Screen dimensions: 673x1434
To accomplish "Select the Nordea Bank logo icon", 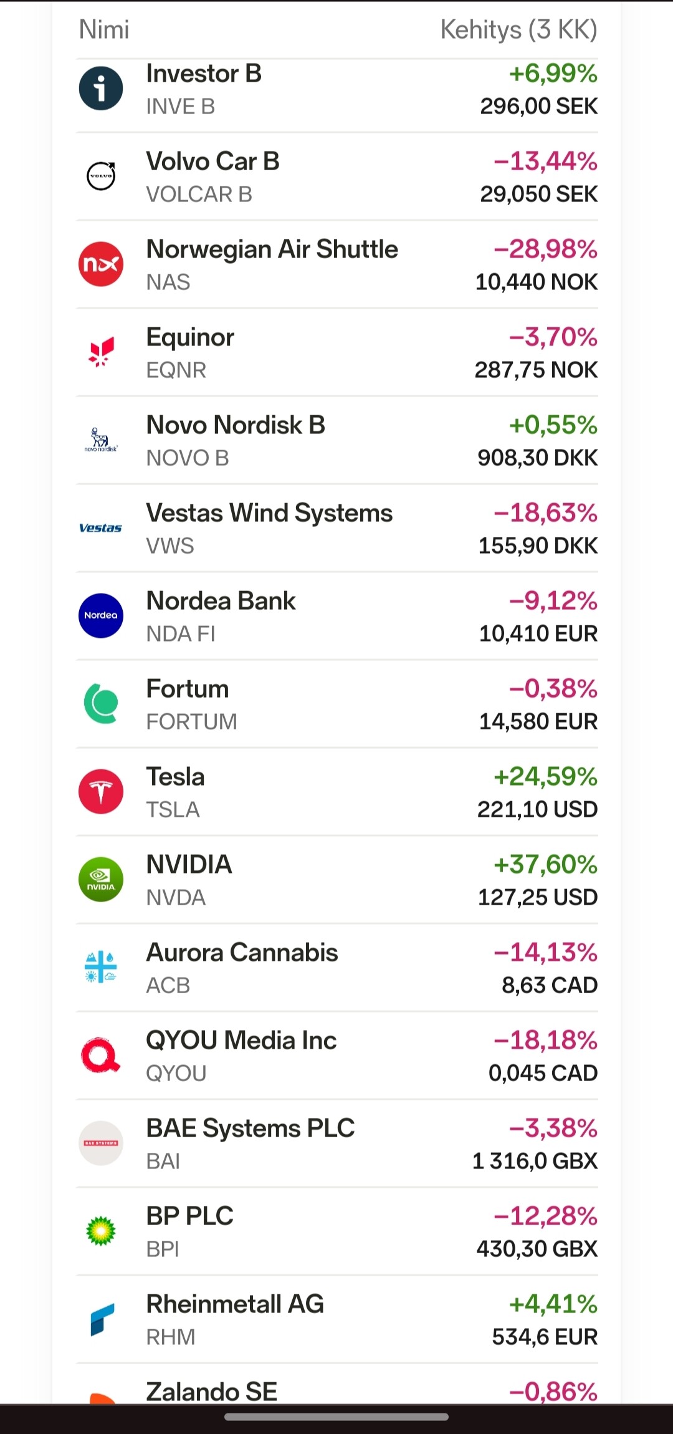I will (101, 616).
